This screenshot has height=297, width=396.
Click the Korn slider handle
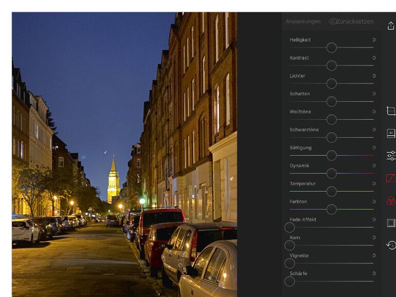[x=290, y=245]
